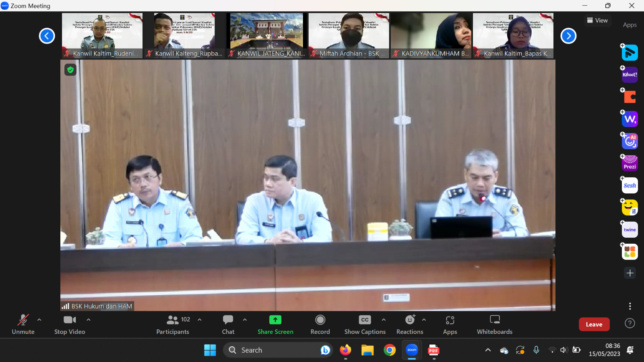
Task: Open the twine app
Action: coord(630,230)
